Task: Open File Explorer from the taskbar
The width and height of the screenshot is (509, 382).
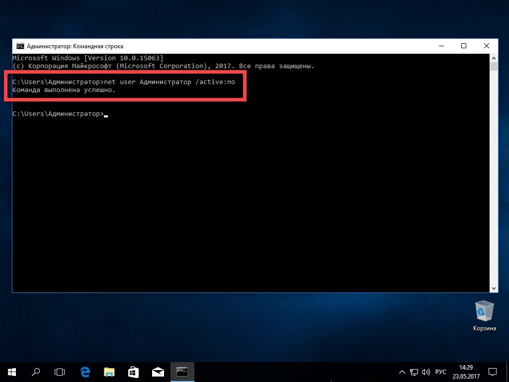Action: (109, 372)
